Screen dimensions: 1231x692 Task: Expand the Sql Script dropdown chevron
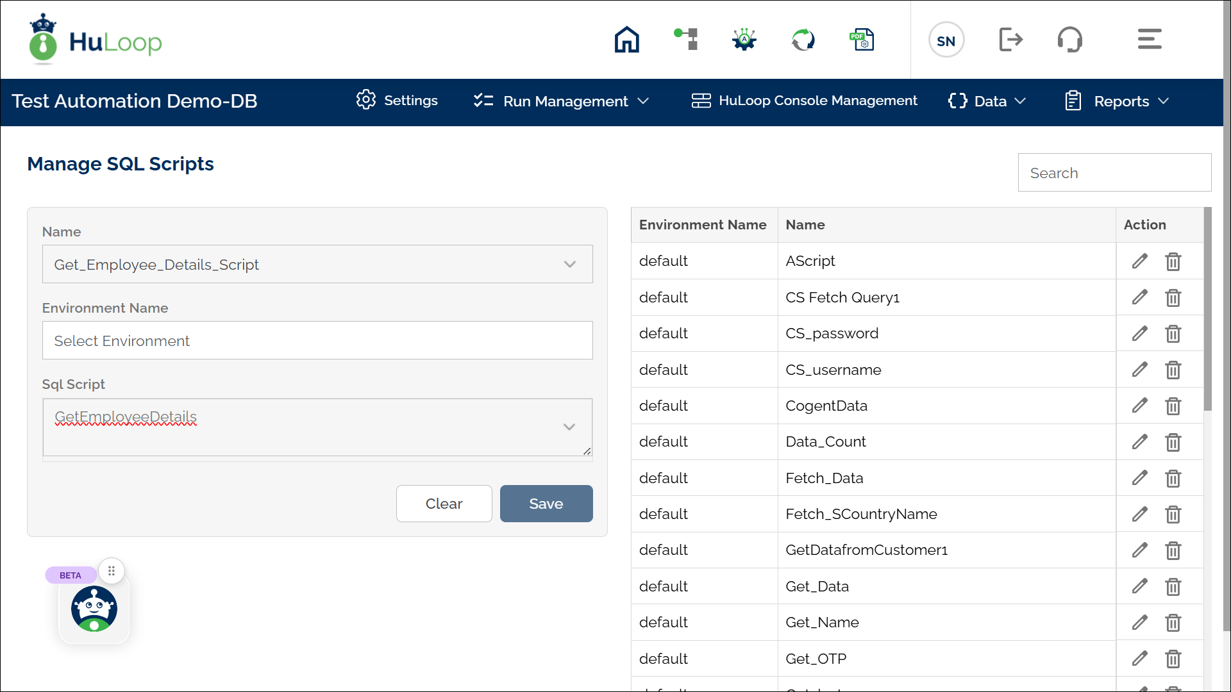569,427
